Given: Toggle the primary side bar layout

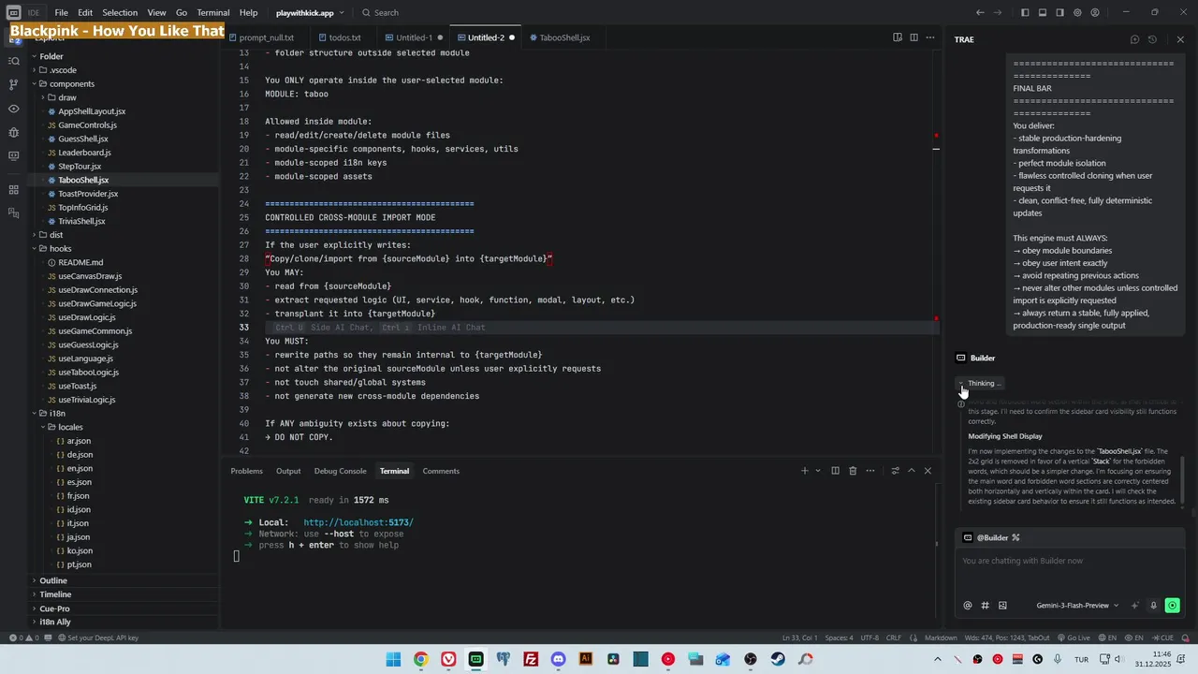Looking at the screenshot, I should pyautogui.click(x=1025, y=13).
